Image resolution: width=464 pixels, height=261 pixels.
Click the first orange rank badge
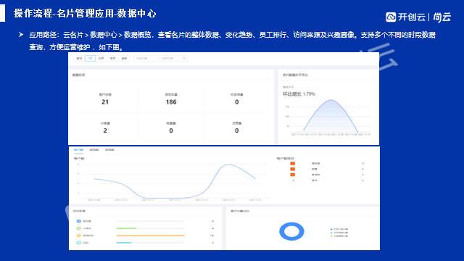click(292, 163)
